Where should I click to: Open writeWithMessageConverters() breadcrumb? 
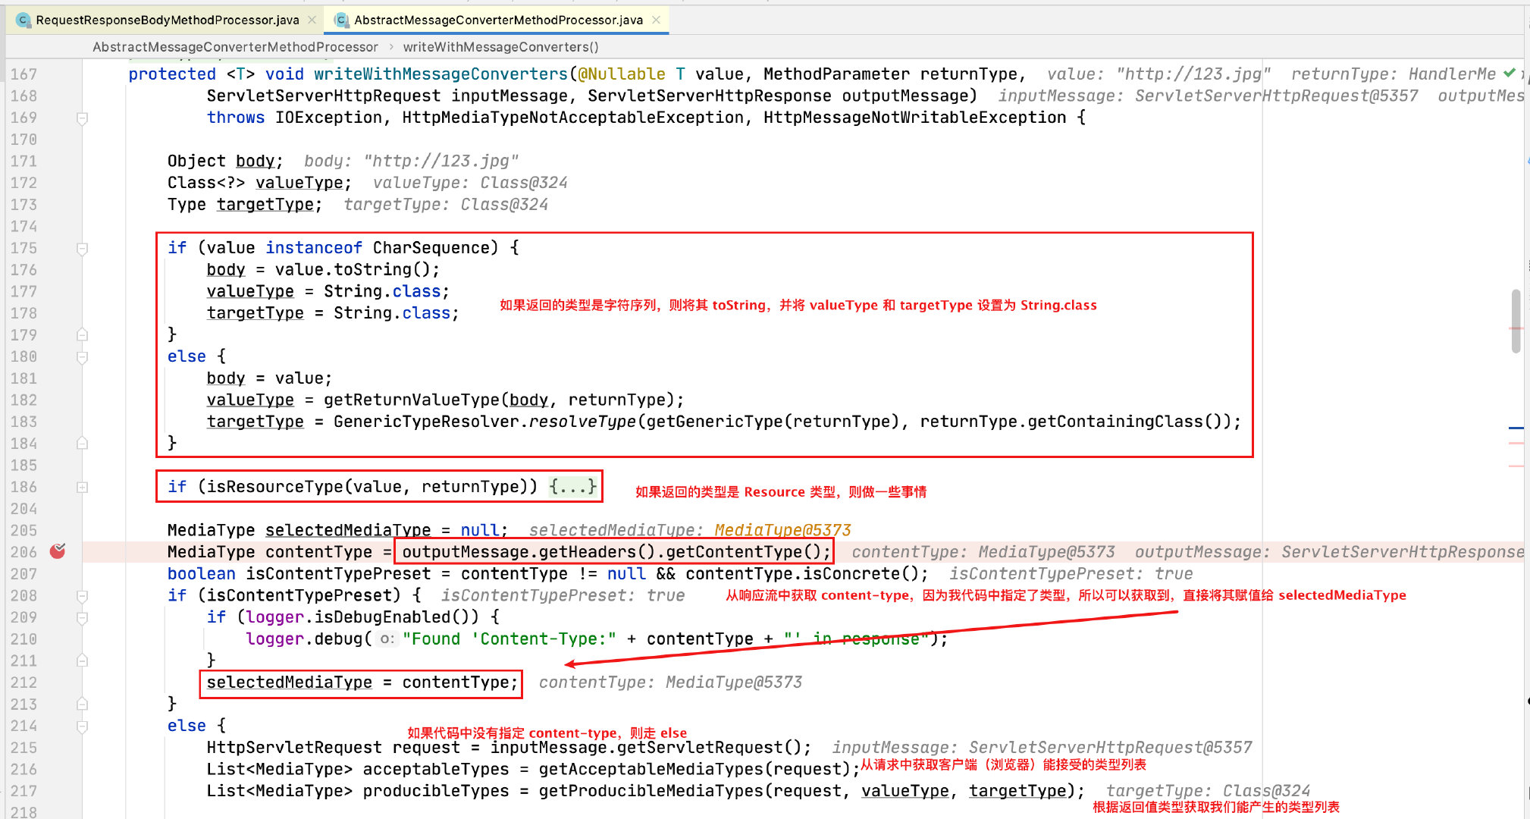[x=500, y=47]
